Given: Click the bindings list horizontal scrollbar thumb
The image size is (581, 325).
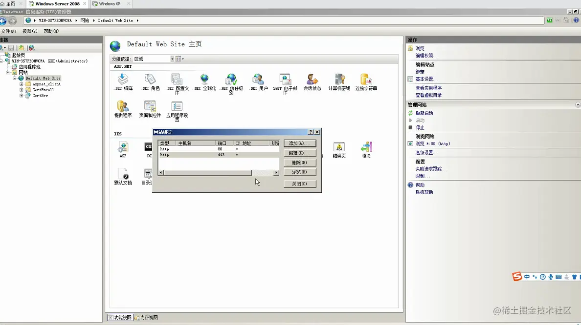Looking at the screenshot, I should point(207,173).
